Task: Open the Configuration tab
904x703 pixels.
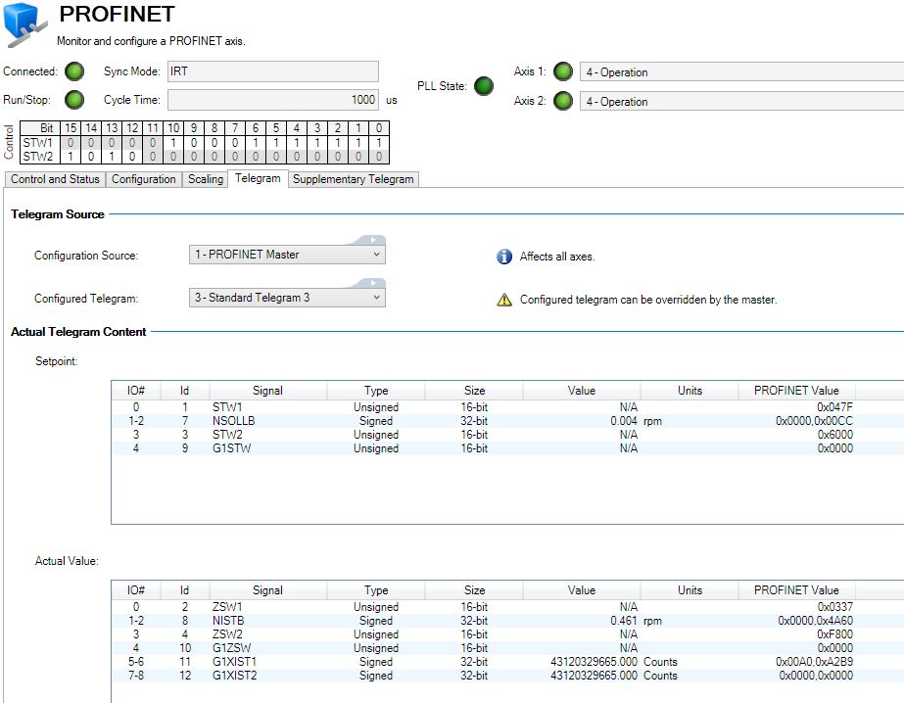Action: (144, 179)
